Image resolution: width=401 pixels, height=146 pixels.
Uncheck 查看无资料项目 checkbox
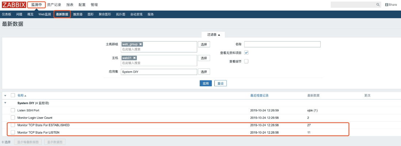coord(246,52)
